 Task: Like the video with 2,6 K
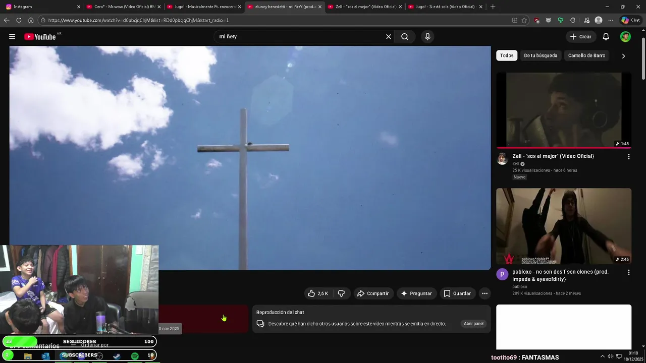[x=318, y=293]
